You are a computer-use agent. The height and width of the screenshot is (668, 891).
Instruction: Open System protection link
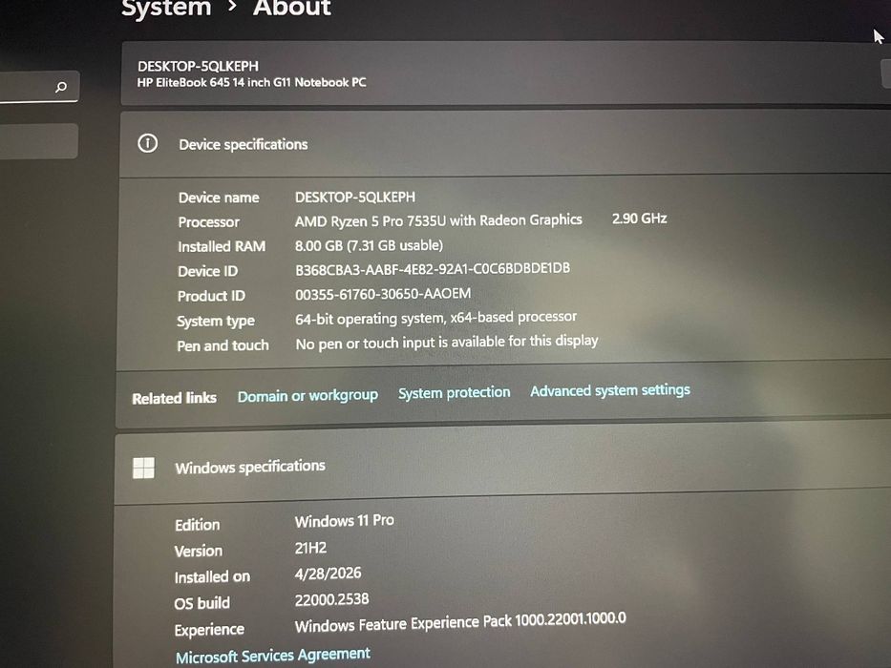coord(454,392)
